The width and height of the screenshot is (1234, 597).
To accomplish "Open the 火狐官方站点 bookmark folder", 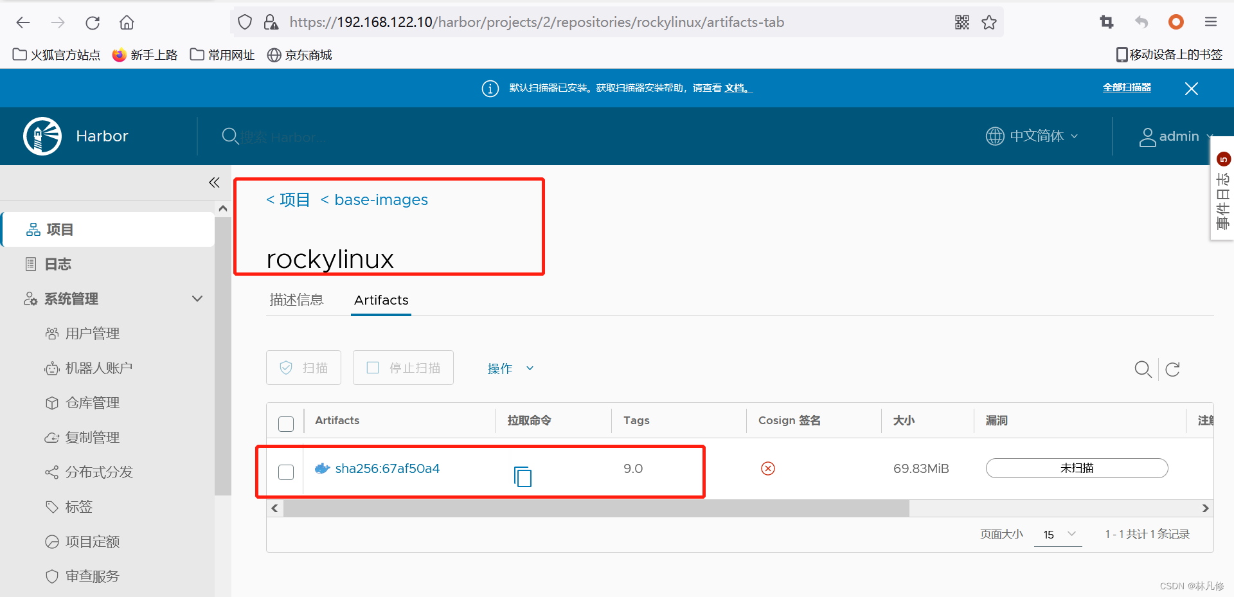I will [x=57, y=55].
